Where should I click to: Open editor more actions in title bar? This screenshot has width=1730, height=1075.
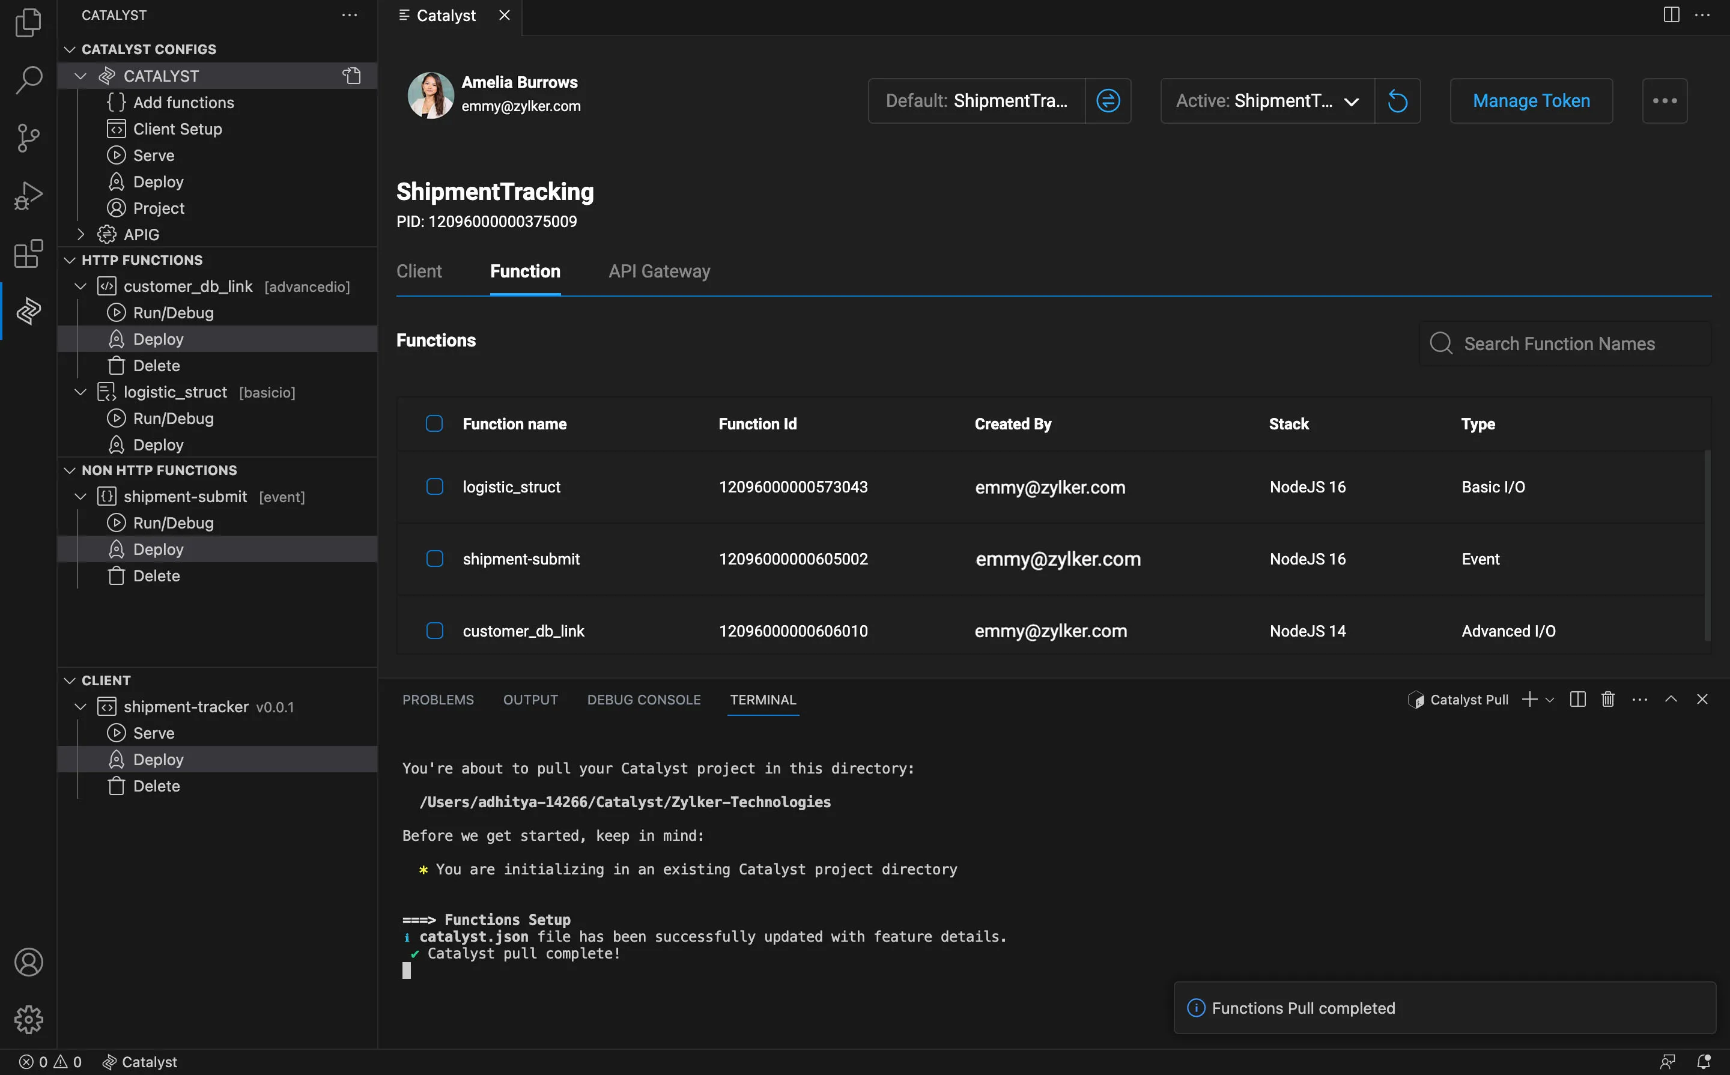pyautogui.click(x=1702, y=15)
